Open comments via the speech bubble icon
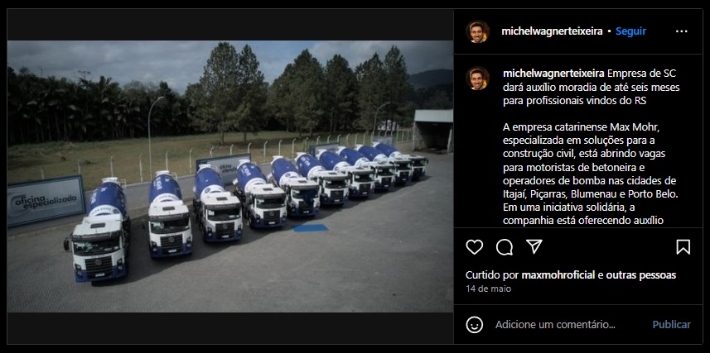 (x=504, y=247)
